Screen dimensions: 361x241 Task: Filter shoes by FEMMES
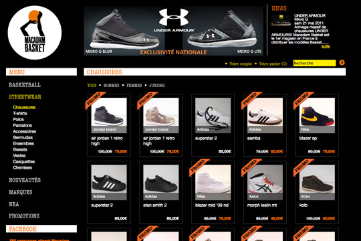click(x=134, y=85)
